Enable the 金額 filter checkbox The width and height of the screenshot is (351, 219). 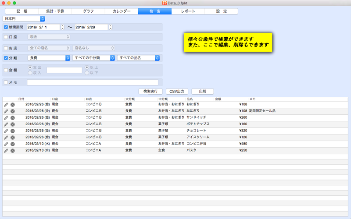pyautogui.click(x=6, y=70)
